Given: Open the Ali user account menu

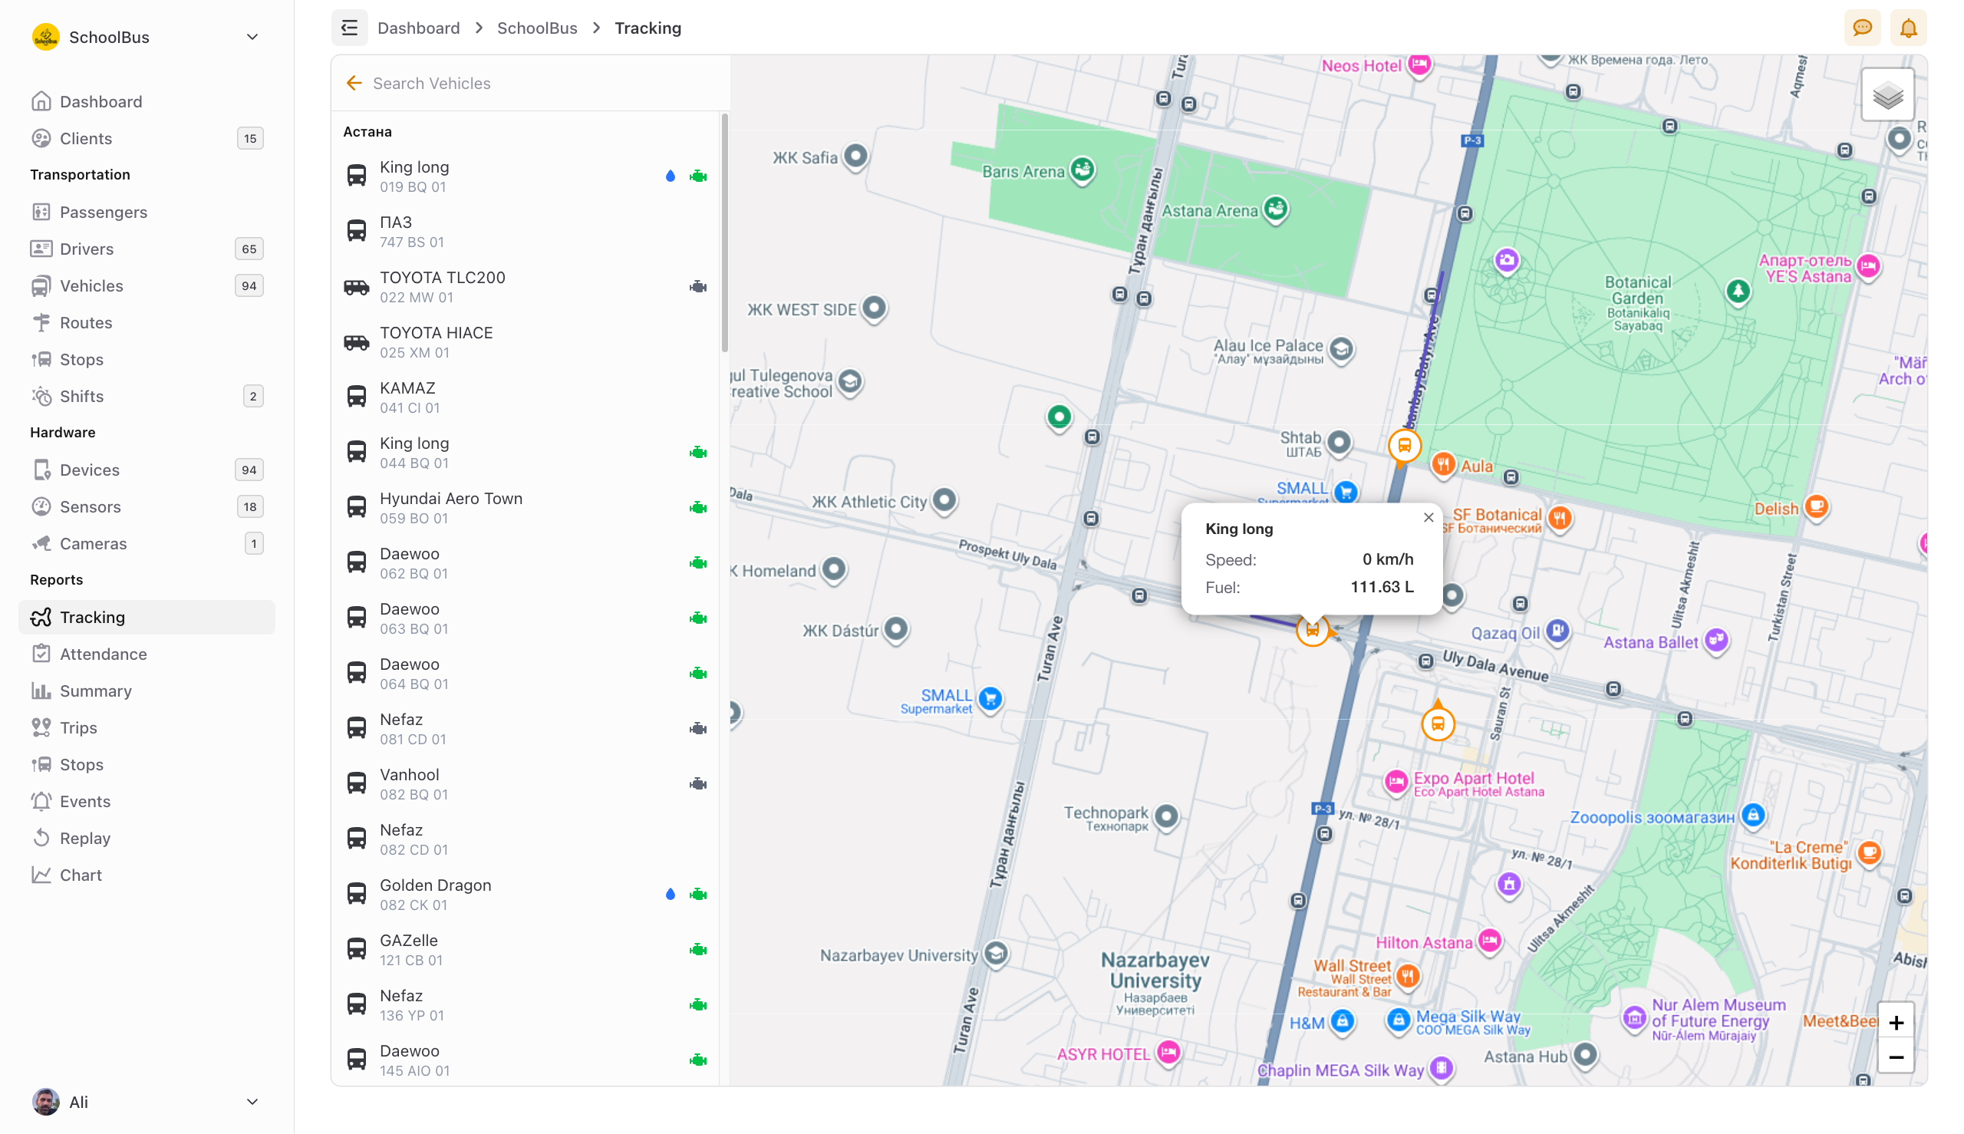Looking at the screenshot, I should click(147, 1102).
